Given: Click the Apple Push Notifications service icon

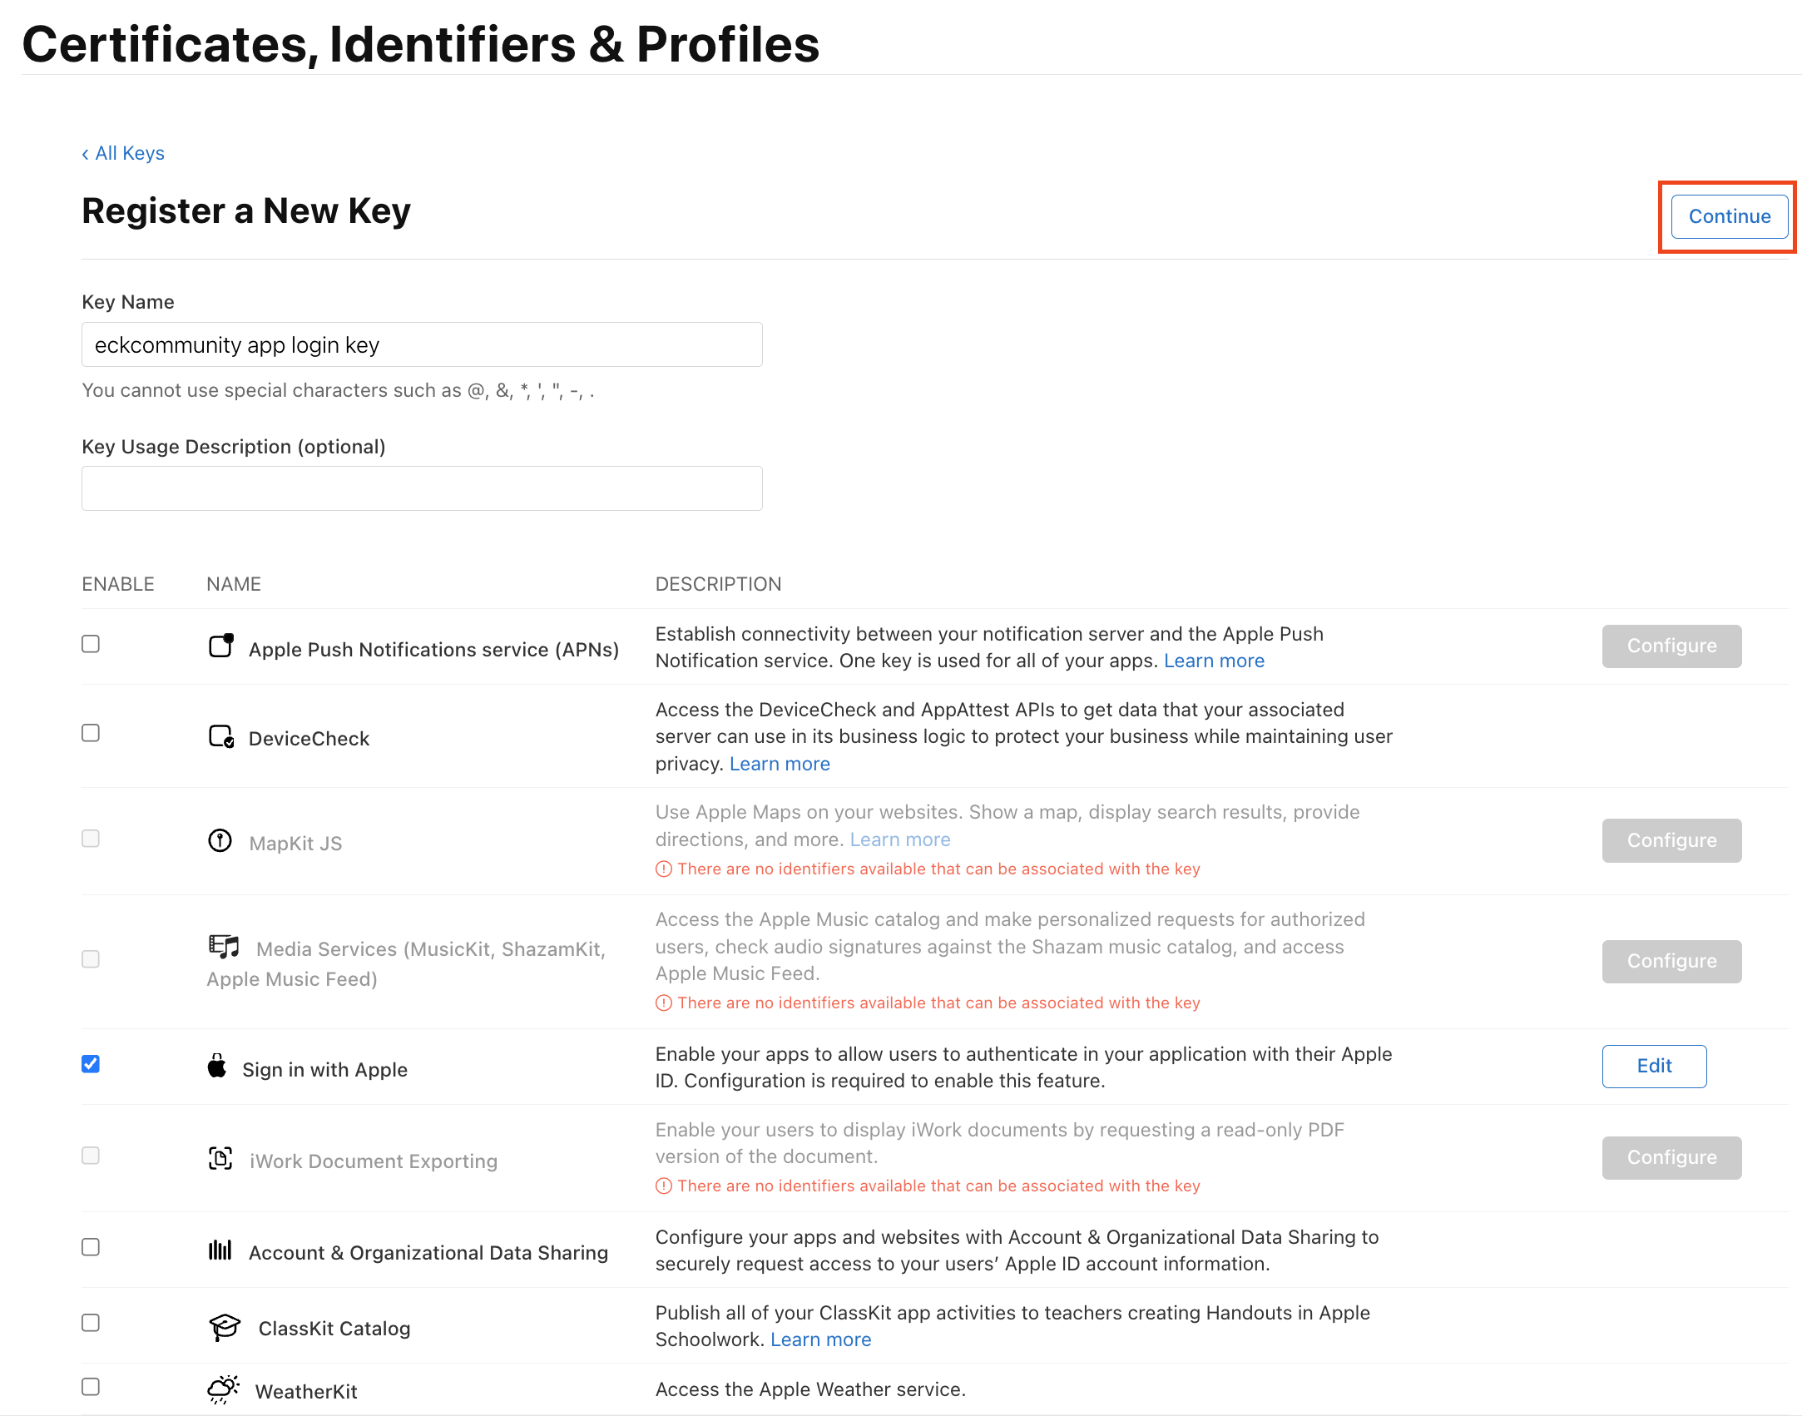Looking at the screenshot, I should pyautogui.click(x=220, y=646).
